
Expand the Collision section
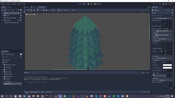pyautogui.click(x=156, y=33)
